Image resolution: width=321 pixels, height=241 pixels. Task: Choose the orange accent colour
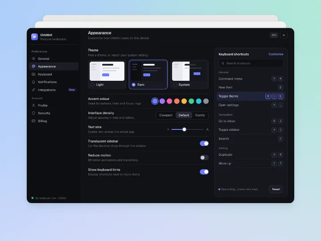pyautogui.click(x=177, y=101)
